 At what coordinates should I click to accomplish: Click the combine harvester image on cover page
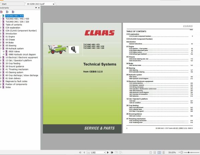[58, 49]
